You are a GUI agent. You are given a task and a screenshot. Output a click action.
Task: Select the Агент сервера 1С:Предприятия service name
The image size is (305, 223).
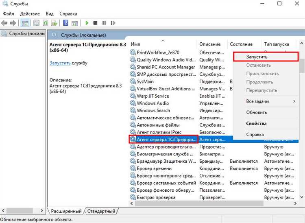coord(166,140)
